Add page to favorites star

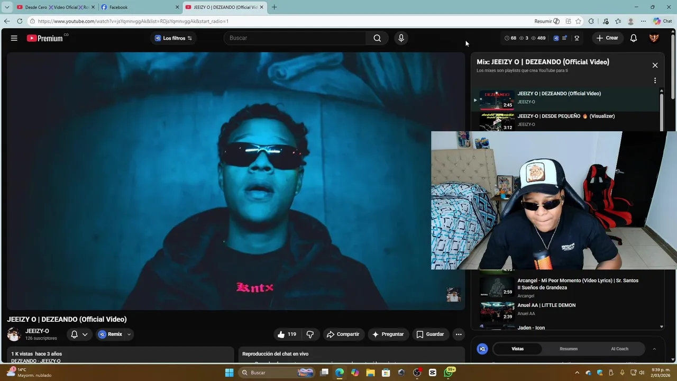[x=578, y=21]
